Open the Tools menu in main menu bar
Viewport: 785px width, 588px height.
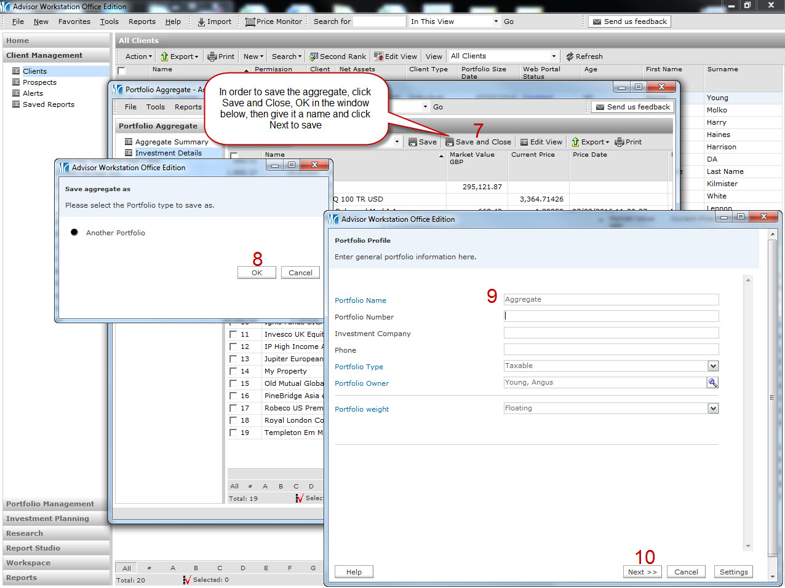click(110, 22)
